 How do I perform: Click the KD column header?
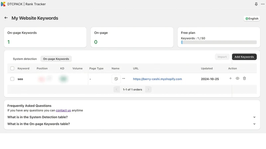pos(62,69)
